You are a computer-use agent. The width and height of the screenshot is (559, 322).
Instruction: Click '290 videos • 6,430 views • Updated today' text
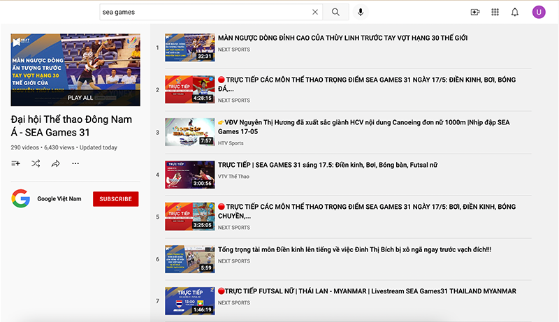[x=64, y=147]
